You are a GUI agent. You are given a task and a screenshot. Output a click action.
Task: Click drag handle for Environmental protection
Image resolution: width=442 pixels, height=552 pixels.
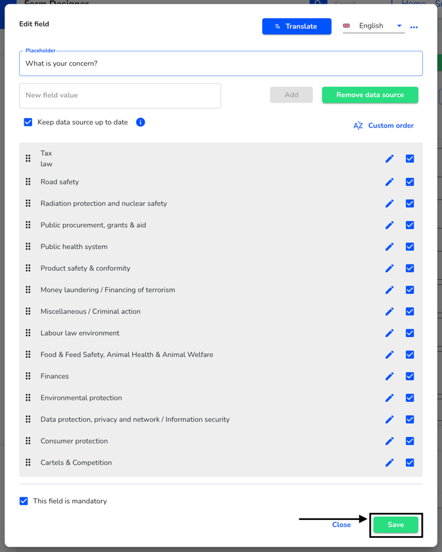tap(28, 398)
